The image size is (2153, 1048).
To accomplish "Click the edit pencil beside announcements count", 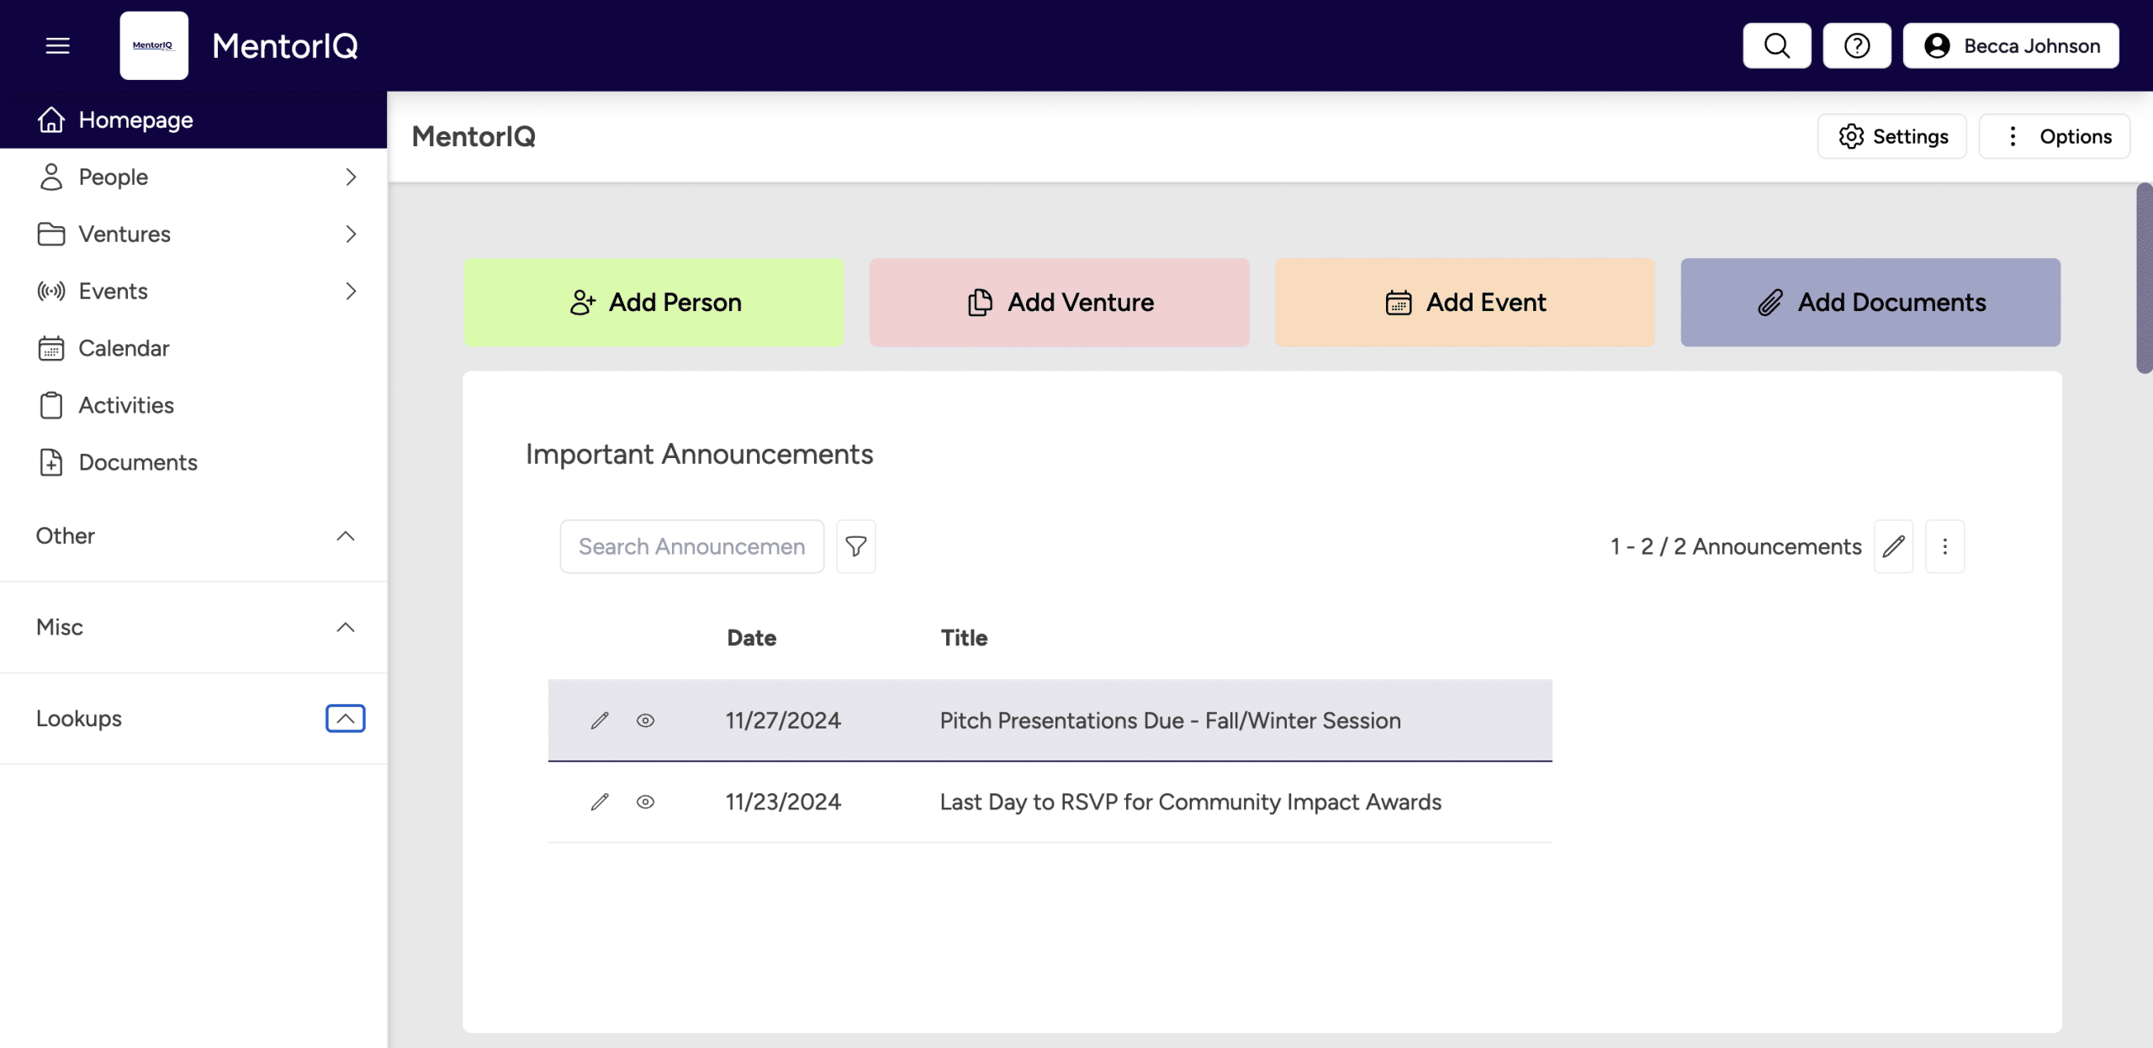I will click(1893, 546).
